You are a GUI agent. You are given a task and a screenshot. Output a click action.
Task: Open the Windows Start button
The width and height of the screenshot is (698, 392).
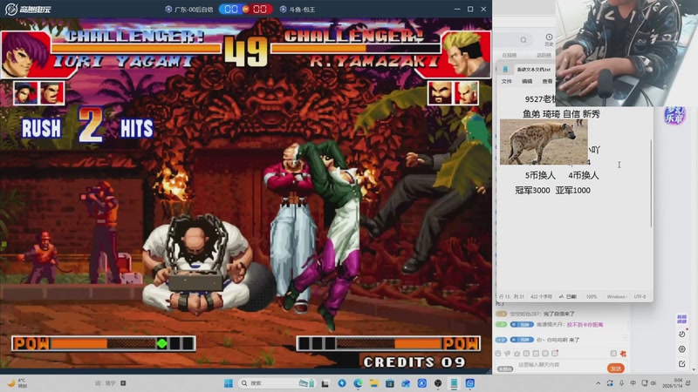point(229,383)
